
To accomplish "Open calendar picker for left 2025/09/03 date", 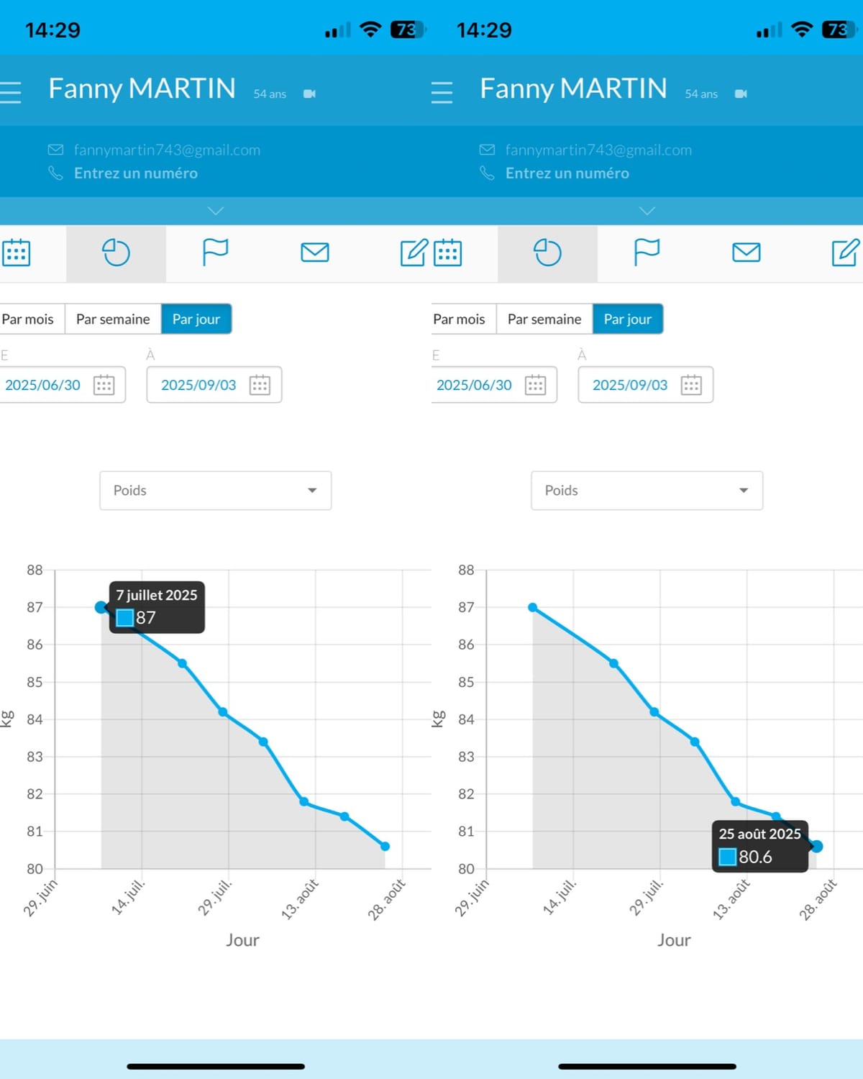I will pos(260,385).
